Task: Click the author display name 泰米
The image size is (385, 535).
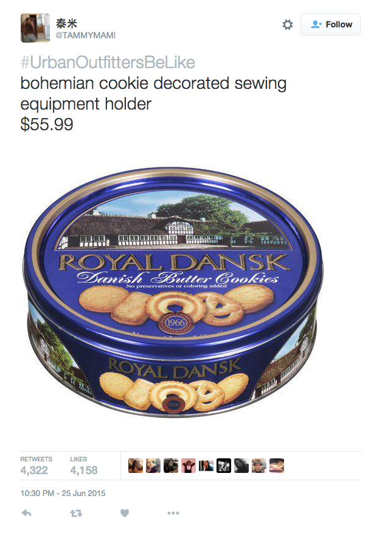Action: click(66, 23)
